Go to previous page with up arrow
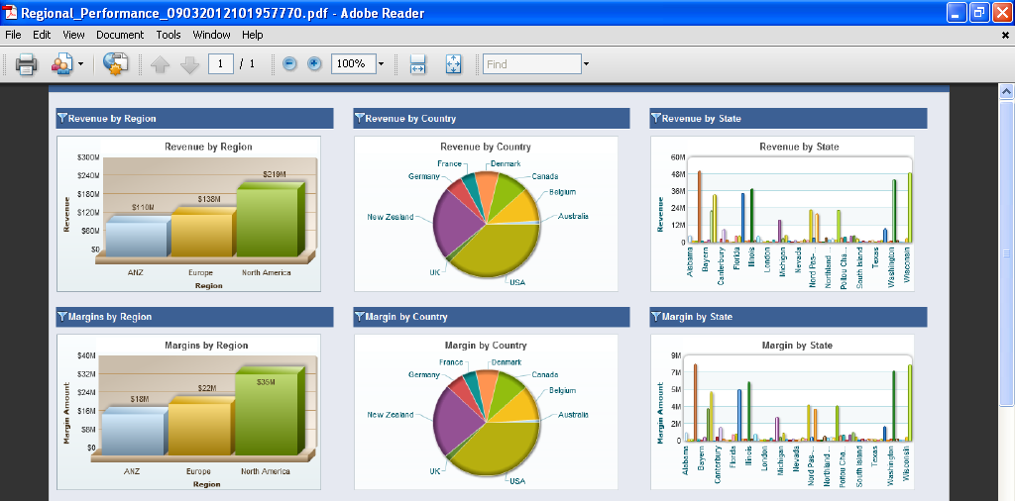1015x501 pixels. click(x=161, y=64)
